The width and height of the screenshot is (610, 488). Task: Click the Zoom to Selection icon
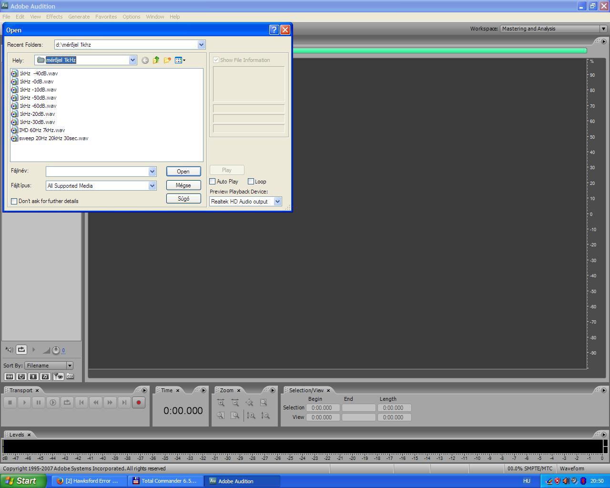click(264, 403)
